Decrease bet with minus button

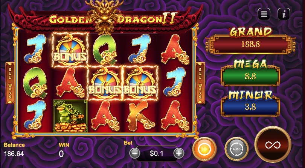(x=134, y=153)
